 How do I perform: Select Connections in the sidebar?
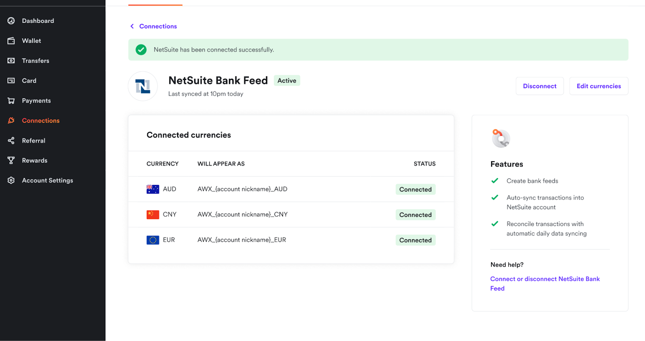(41, 120)
